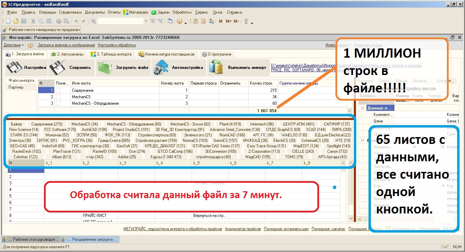465x252 pixels.
Task: Click the sheet list scrollbar down arrow
Action: [x=349, y=111]
